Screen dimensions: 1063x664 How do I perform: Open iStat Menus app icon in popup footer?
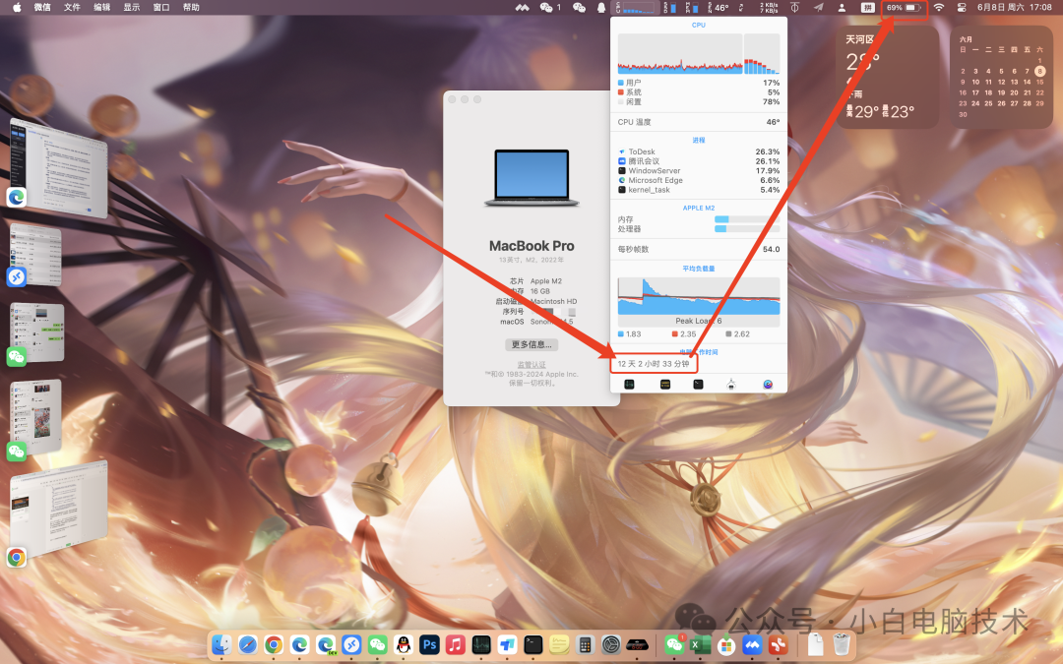point(768,385)
